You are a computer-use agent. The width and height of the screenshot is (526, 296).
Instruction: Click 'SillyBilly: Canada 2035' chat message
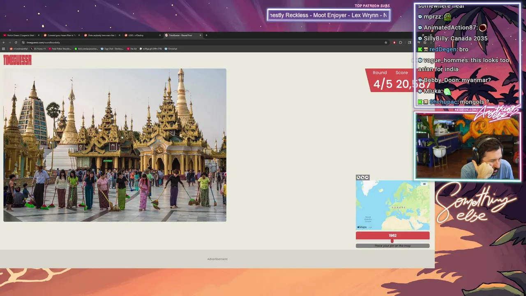click(x=452, y=38)
